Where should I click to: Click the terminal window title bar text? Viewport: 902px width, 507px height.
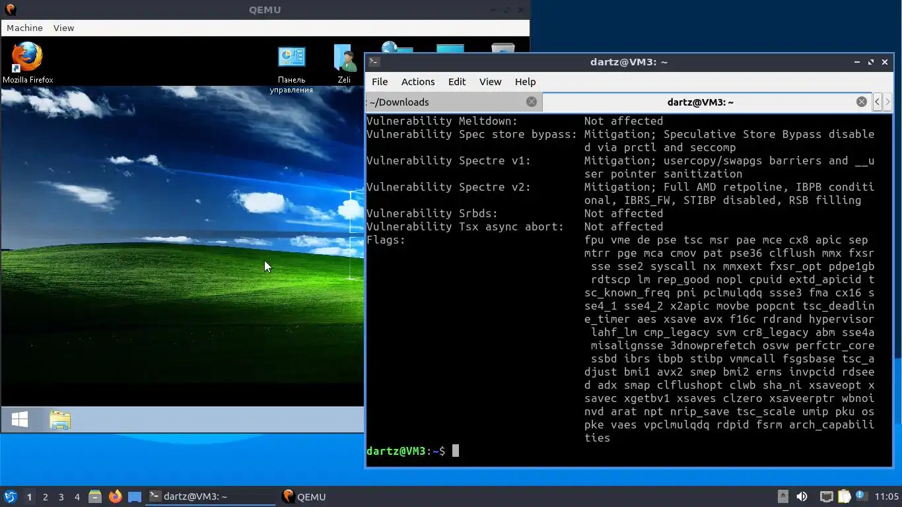pos(629,62)
